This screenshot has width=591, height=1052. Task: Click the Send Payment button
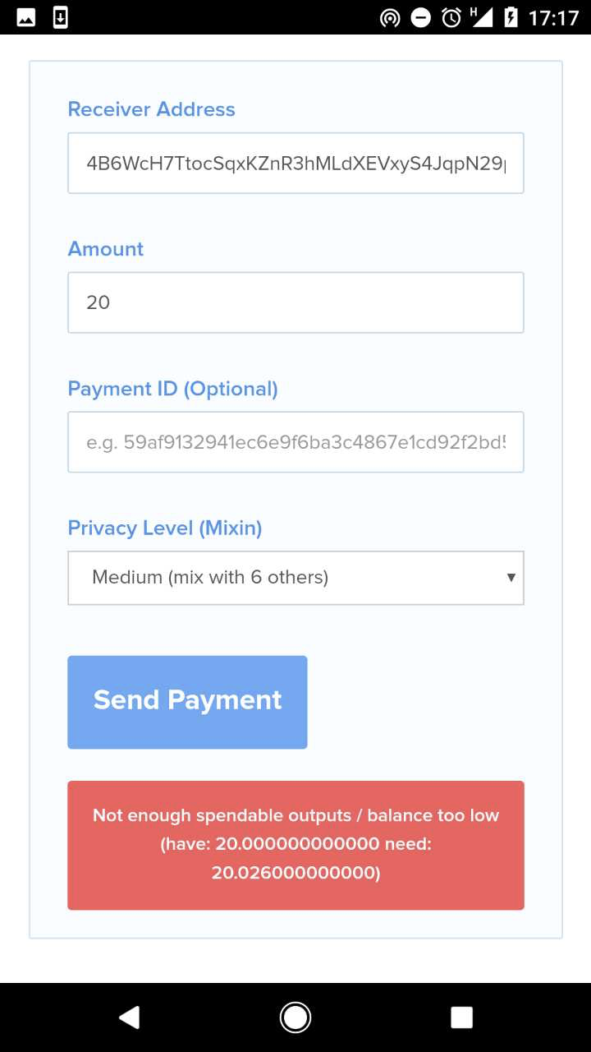point(187,702)
